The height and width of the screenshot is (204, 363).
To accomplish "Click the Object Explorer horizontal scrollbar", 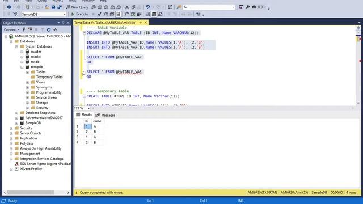I will 30,193.
